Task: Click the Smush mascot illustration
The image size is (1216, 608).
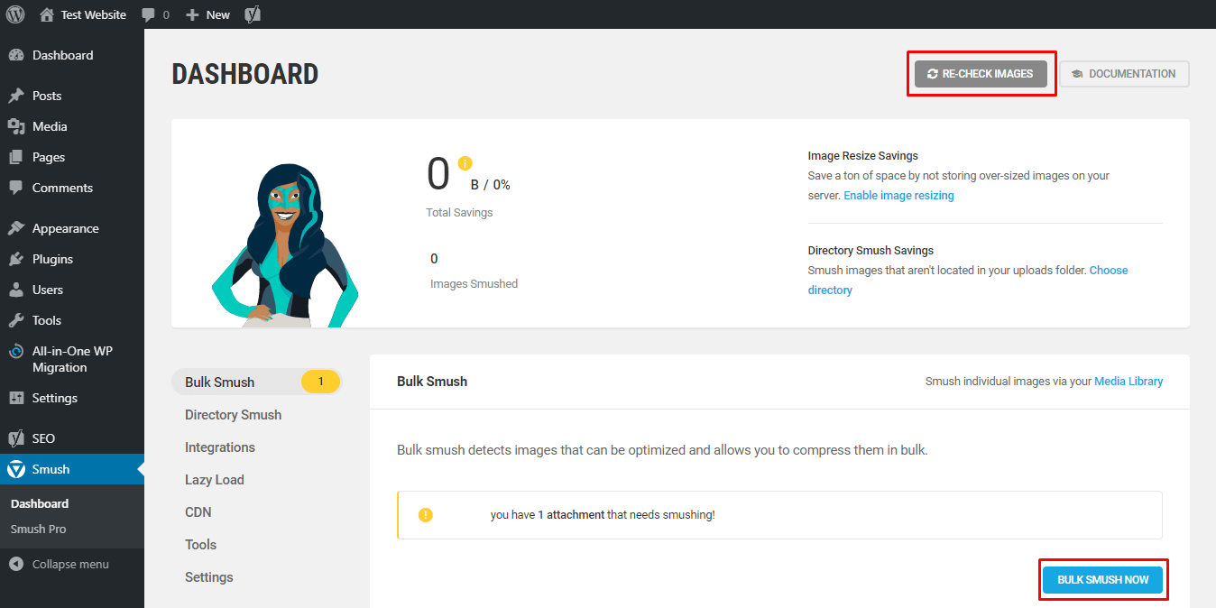Action: point(285,244)
